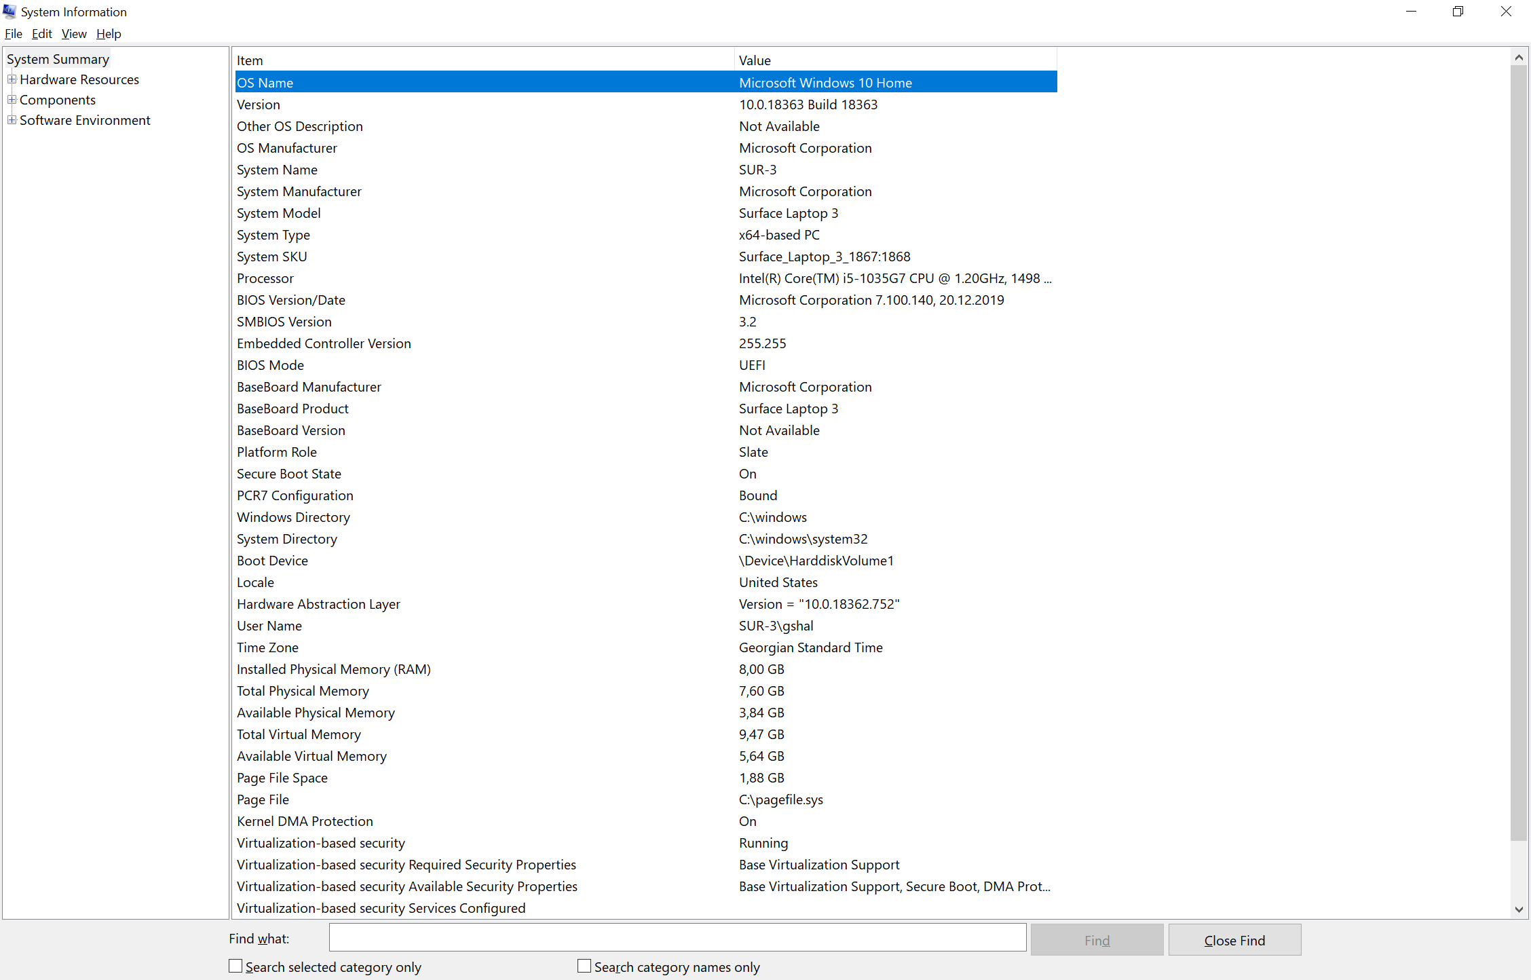Viewport: 1531px width, 980px height.
Task: Click the System Information app icon in title bar
Action: [x=10, y=12]
